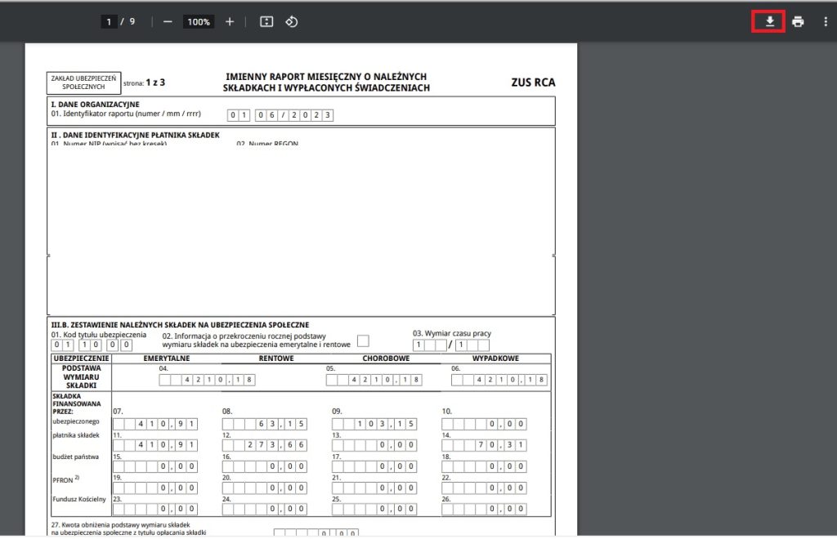Click field 09 showing 103,15
This screenshot has width=837, height=539.
coord(373,424)
